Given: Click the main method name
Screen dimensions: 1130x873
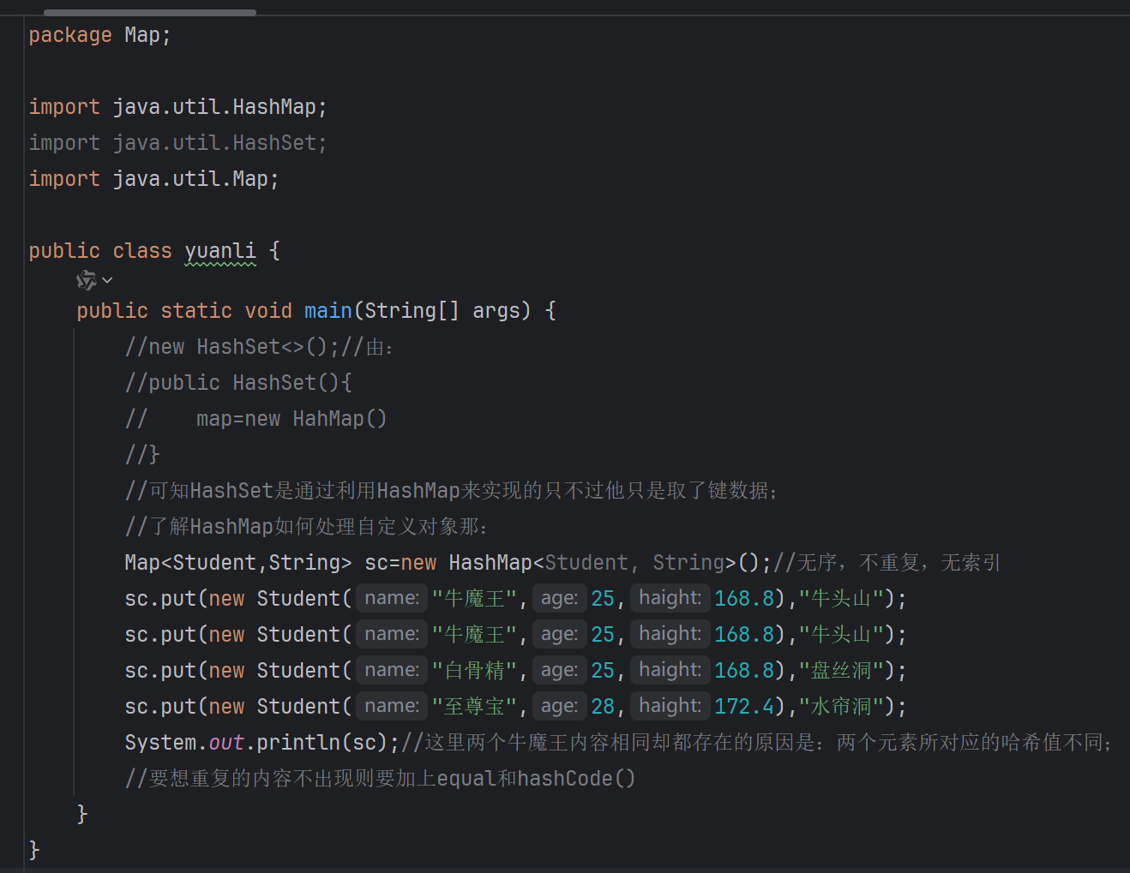Looking at the screenshot, I should coord(328,310).
